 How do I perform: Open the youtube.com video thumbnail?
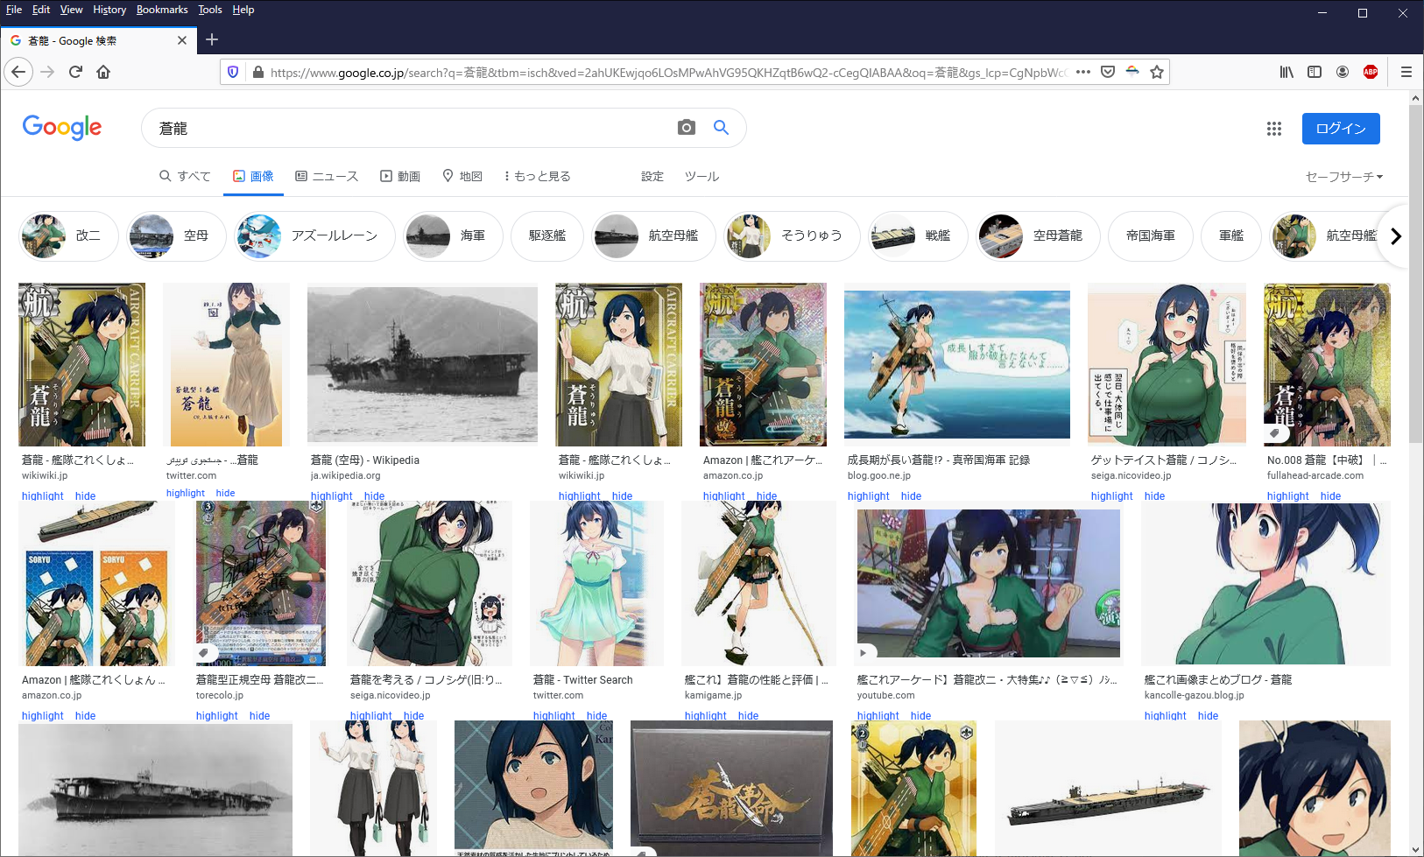(x=989, y=584)
